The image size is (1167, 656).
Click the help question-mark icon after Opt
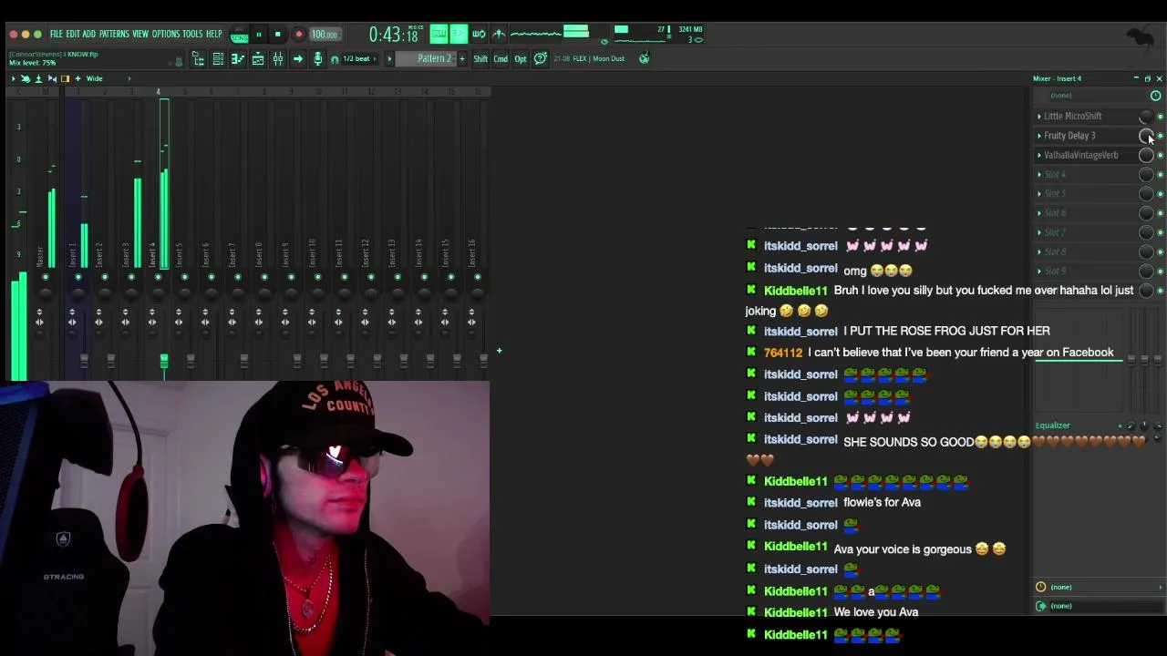pos(541,58)
